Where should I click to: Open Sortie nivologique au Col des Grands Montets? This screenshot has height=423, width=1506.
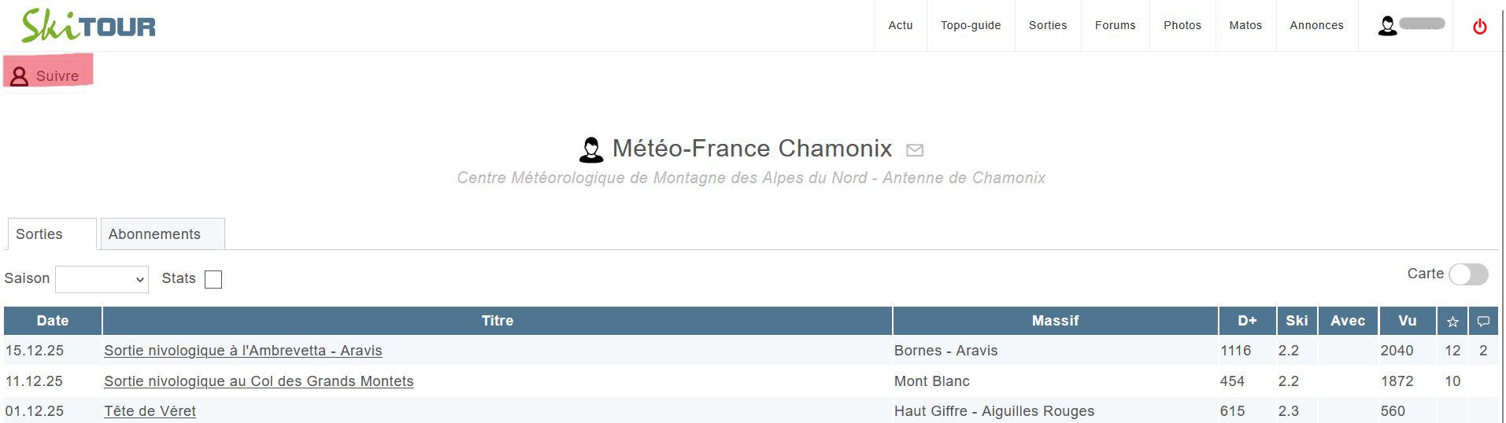coord(259,381)
